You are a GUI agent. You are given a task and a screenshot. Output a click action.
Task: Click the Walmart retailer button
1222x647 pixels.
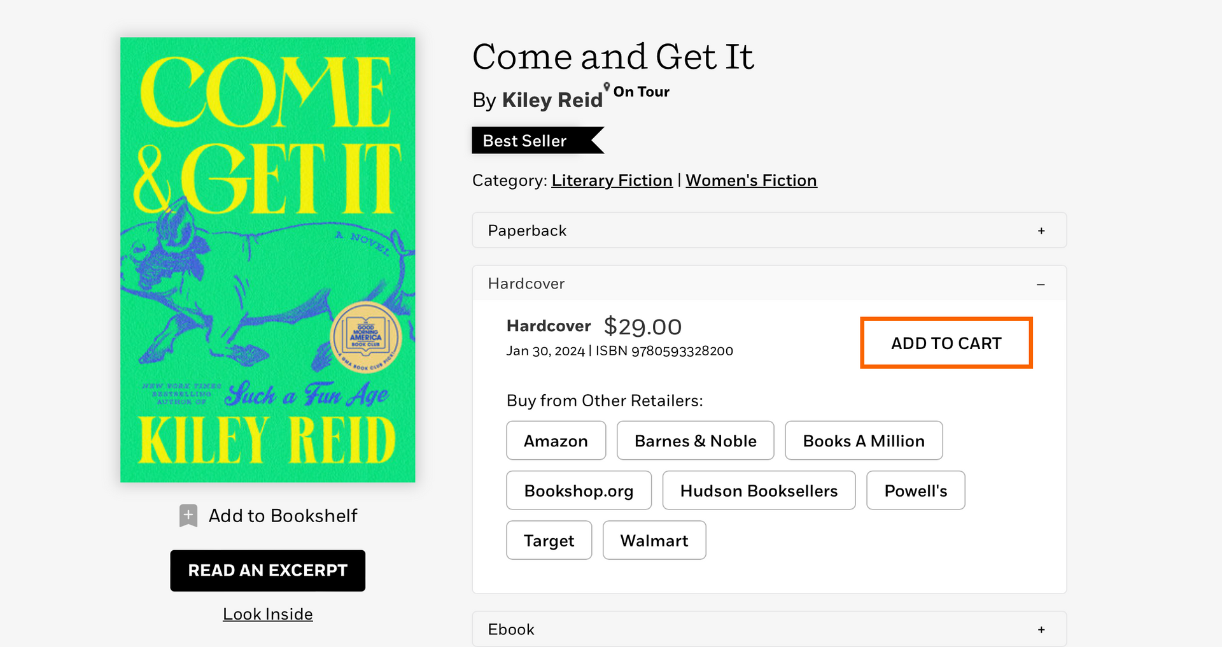pyautogui.click(x=654, y=540)
